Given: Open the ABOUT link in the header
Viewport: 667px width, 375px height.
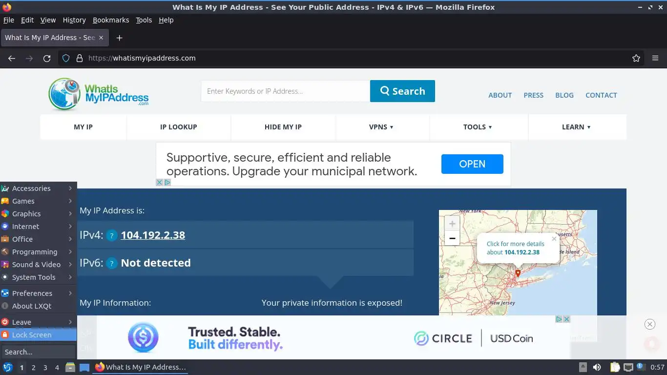Looking at the screenshot, I should click(500, 95).
